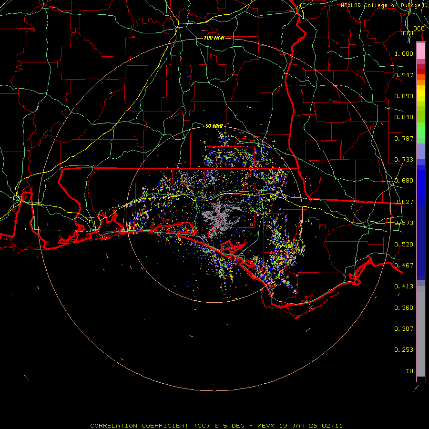Pick the blue color band near 0.627
This screenshot has width=429, height=429.
(x=421, y=200)
